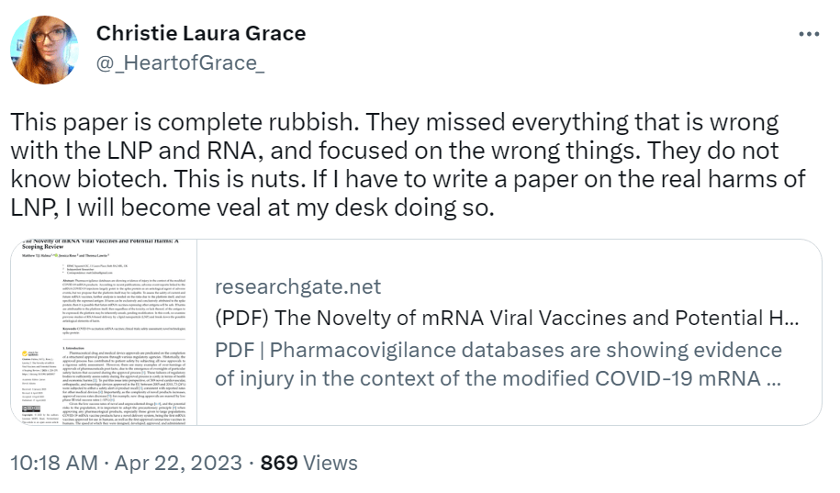Click the 10:18 AM · Apr 22, 2023 timestamp
The image size is (840, 493).
(x=127, y=463)
